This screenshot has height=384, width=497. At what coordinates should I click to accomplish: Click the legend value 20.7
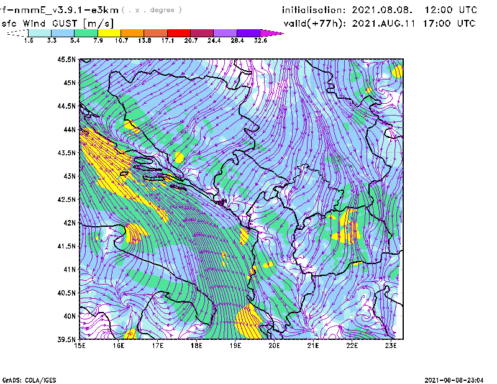point(191,40)
